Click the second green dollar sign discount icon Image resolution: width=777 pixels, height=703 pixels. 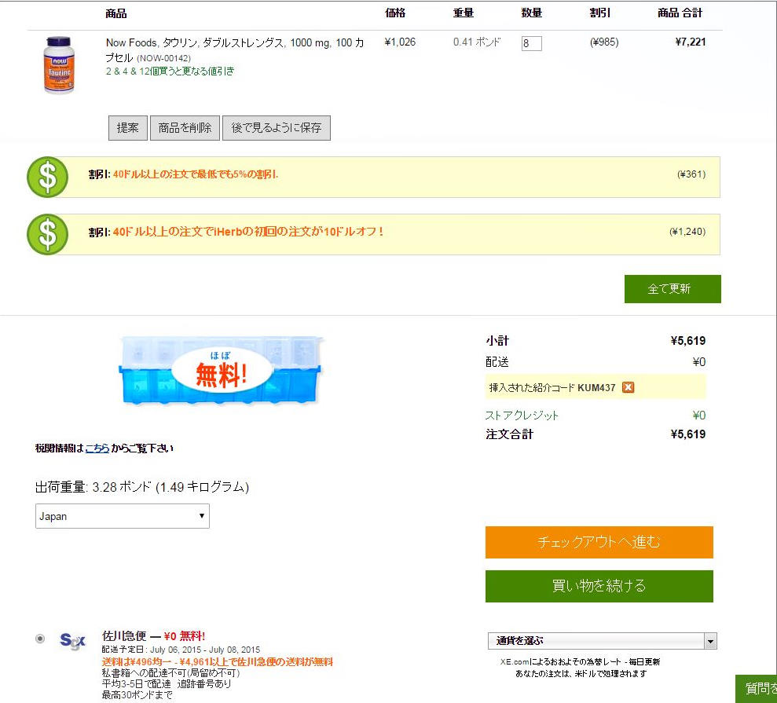pos(47,234)
